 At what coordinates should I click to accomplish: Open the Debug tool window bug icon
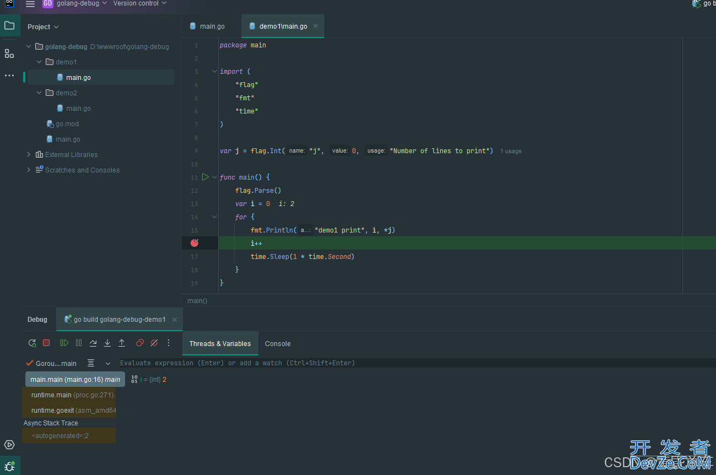9,466
